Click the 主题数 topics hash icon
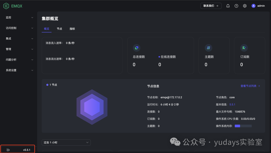 (x=209, y=48)
